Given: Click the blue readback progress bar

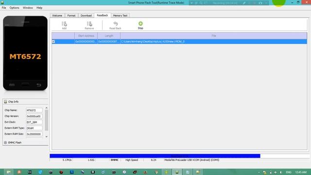Looking at the screenshot, I should pos(155,156).
